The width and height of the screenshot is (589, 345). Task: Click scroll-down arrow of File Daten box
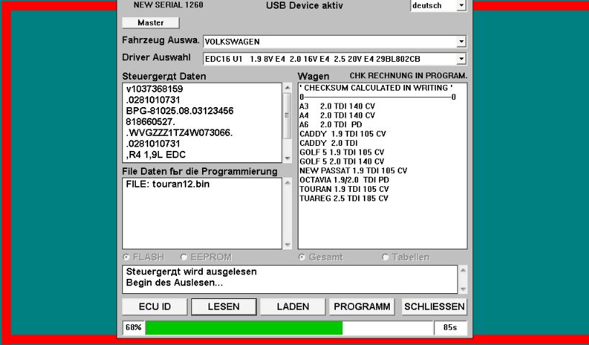coord(288,245)
